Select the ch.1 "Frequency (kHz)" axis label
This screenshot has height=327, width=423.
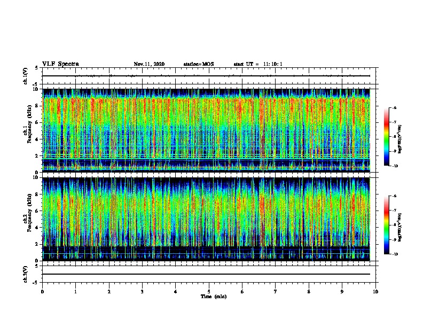[x=29, y=123]
